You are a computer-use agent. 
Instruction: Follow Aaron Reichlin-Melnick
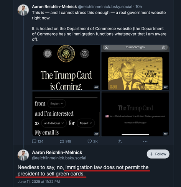158,154
